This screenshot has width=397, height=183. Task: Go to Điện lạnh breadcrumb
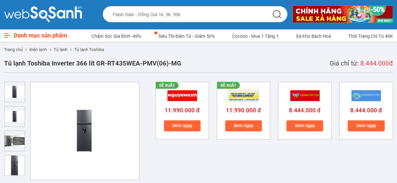38,50
